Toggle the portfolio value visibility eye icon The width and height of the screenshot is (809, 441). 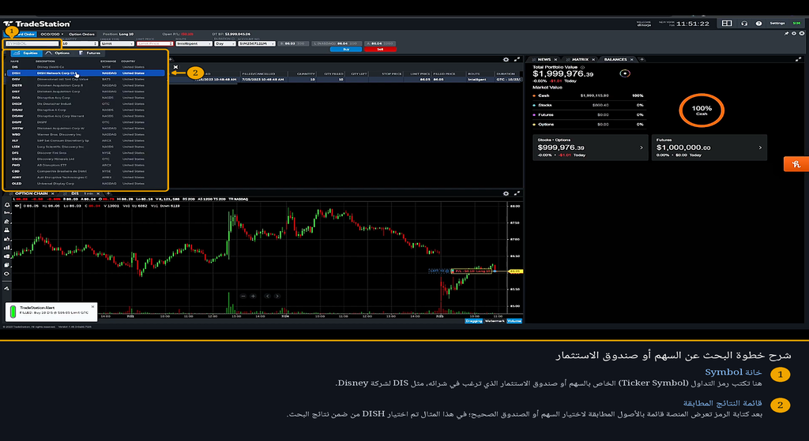[x=625, y=73]
